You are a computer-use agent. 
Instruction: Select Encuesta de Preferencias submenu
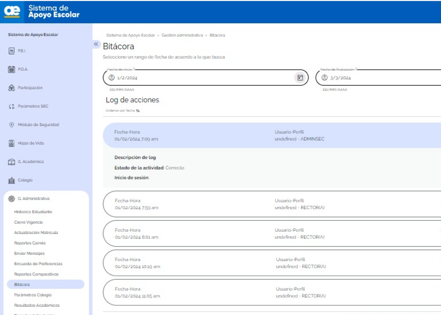pyautogui.click(x=38, y=264)
